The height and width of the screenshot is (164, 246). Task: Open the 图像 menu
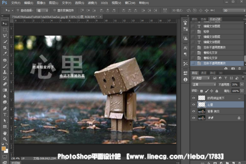[41, 3]
